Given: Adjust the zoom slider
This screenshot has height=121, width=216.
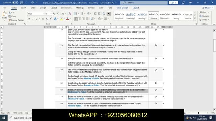Looking at the screenshot, I should (198, 113).
